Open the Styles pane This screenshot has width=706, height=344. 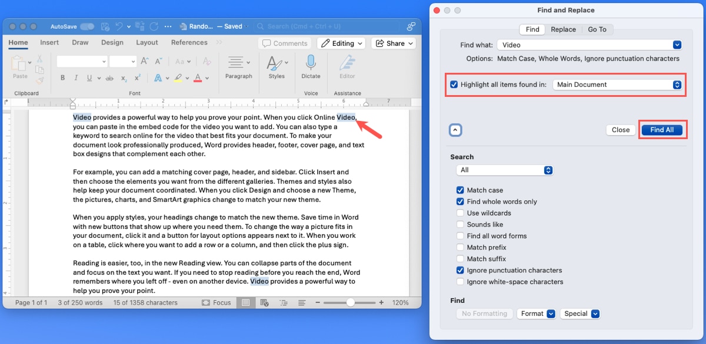(277, 66)
